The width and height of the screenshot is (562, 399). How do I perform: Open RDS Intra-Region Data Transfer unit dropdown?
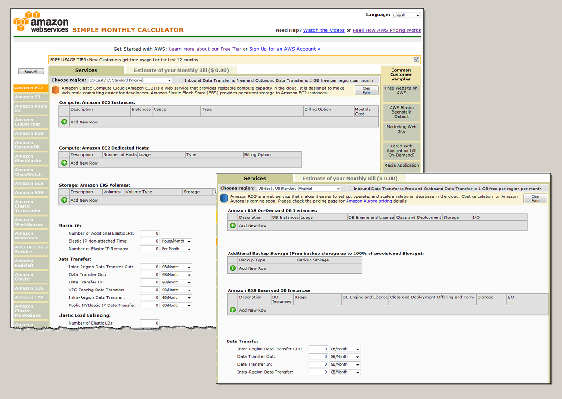pyautogui.click(x=345, y=372)
